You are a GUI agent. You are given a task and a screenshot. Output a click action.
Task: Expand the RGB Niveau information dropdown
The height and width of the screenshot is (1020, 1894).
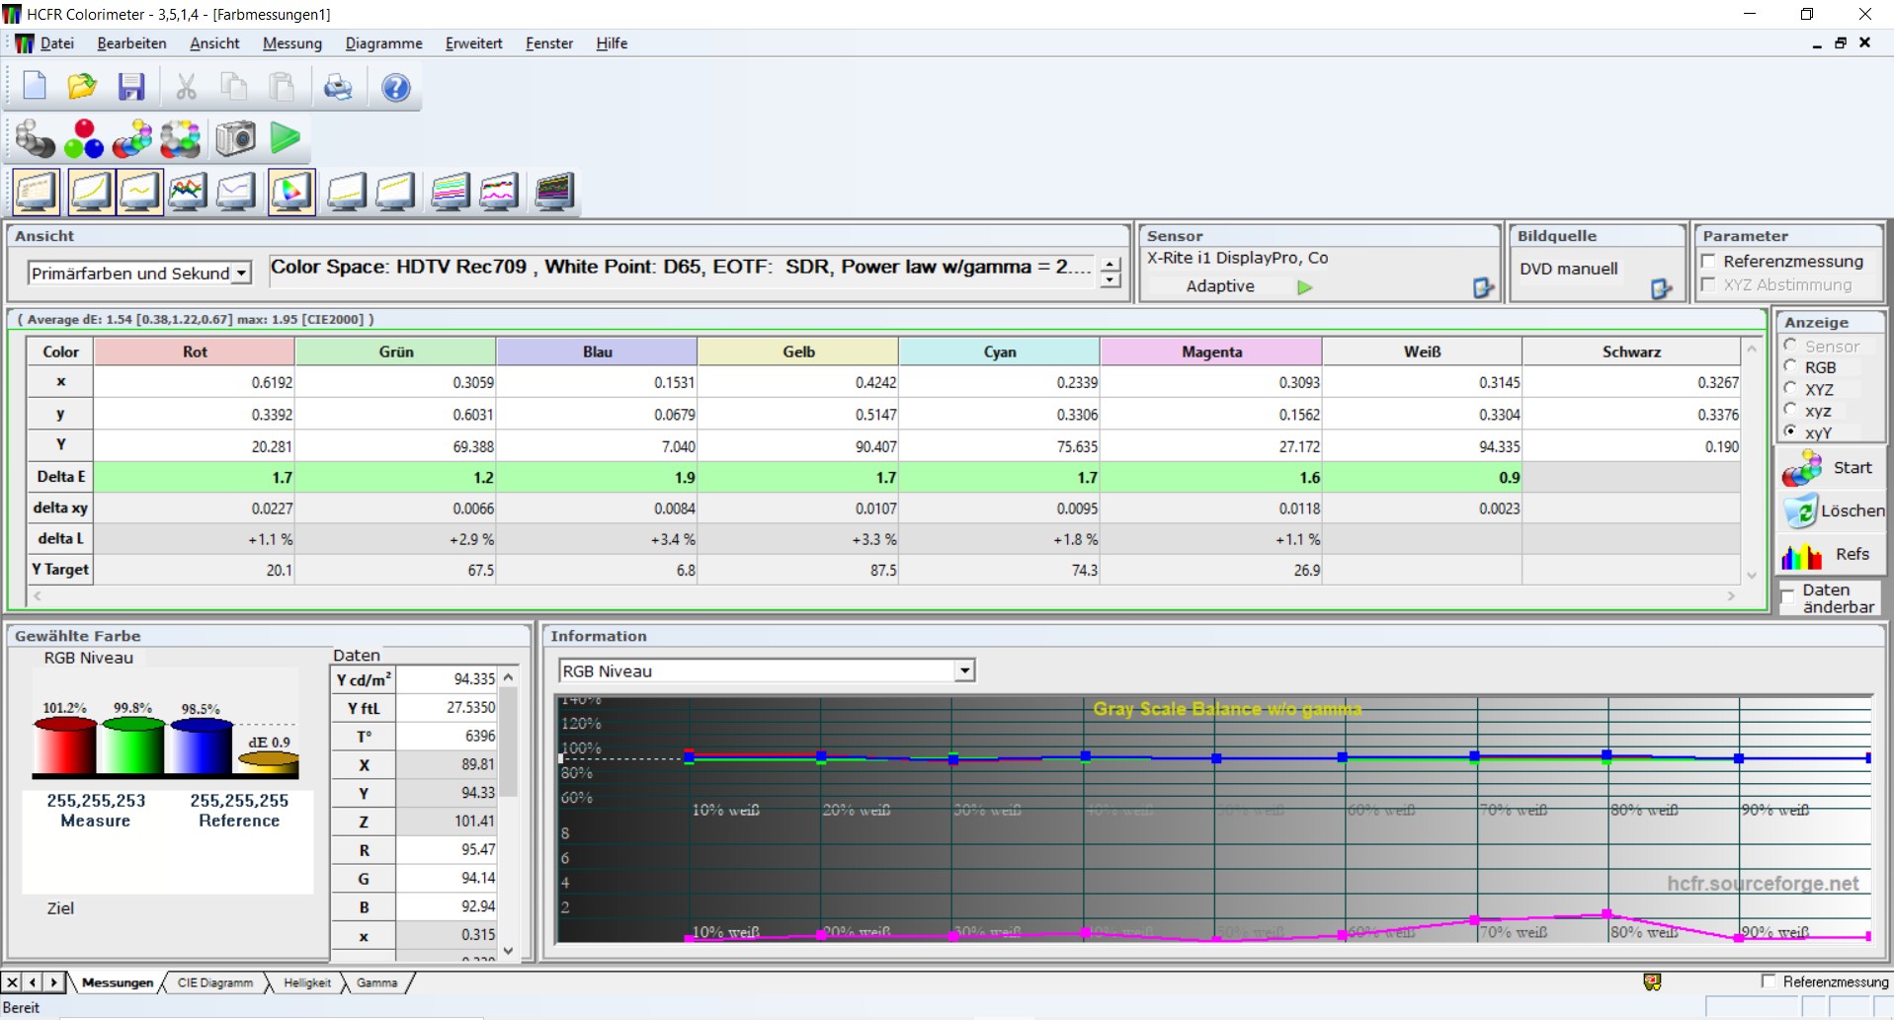tap(964, 671)
